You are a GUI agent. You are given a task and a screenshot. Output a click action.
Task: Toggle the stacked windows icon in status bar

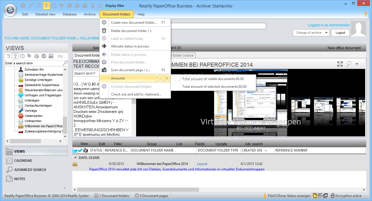click(325, 196)
